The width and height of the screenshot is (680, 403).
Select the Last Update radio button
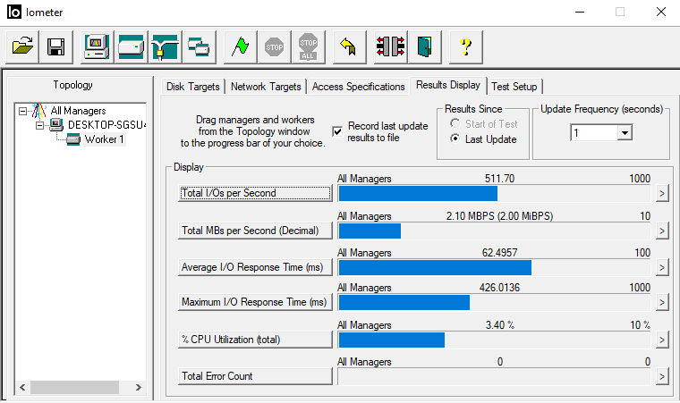click(455, 139)
